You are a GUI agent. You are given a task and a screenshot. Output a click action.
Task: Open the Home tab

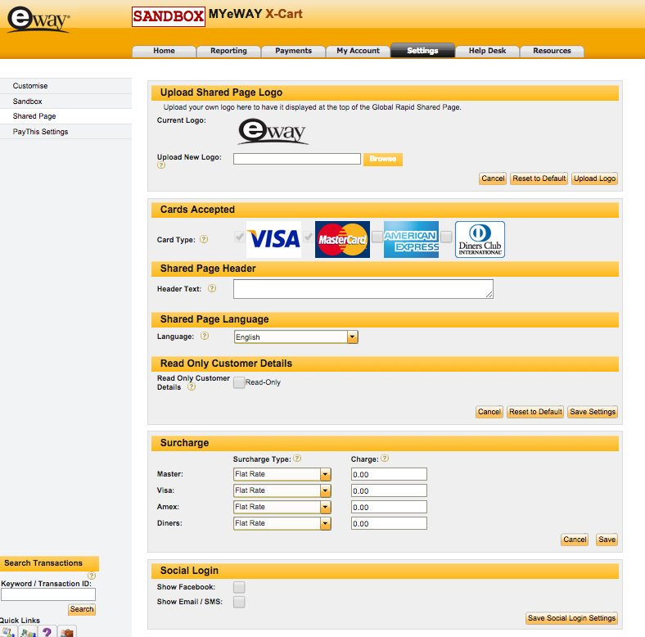165,51
